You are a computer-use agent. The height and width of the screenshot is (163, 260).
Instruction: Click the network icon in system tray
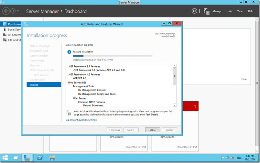click(228, 158)
